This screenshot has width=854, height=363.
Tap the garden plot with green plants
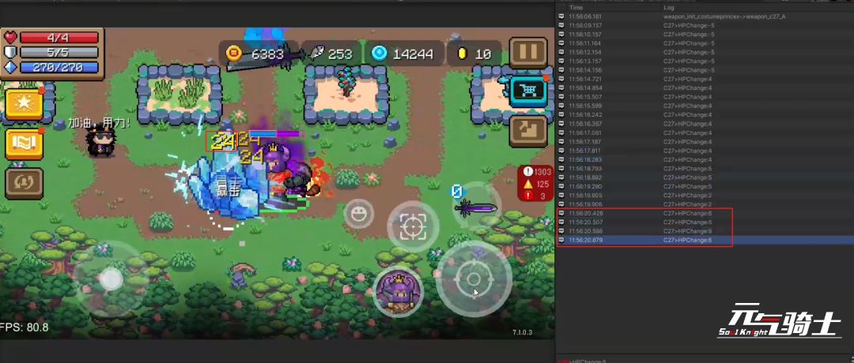click(x=179, y=95)
